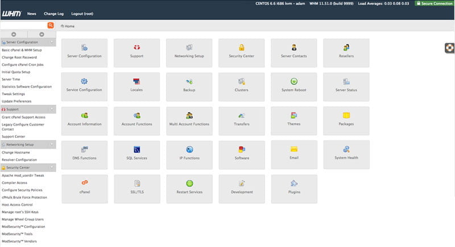Viewport: 455px width, 247px height.
Task: Click the System Reboot icon
Action: [x=294, y=82]
